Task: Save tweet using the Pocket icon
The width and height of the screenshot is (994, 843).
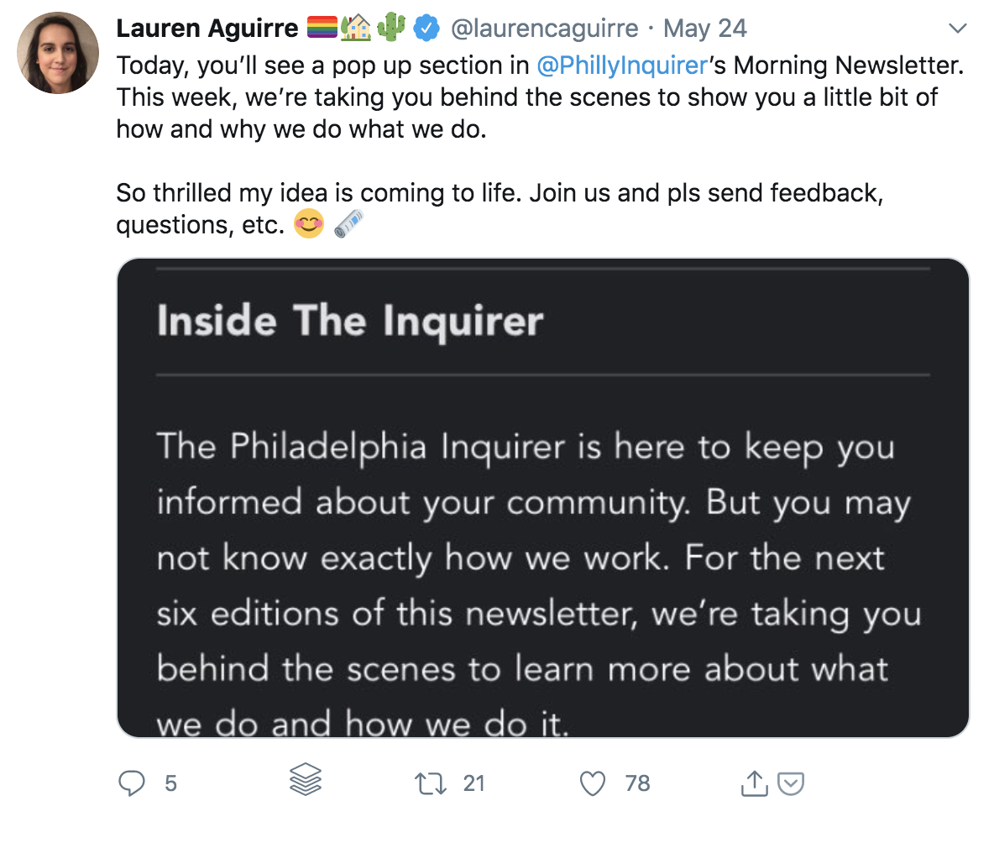Action: [791, 783]
